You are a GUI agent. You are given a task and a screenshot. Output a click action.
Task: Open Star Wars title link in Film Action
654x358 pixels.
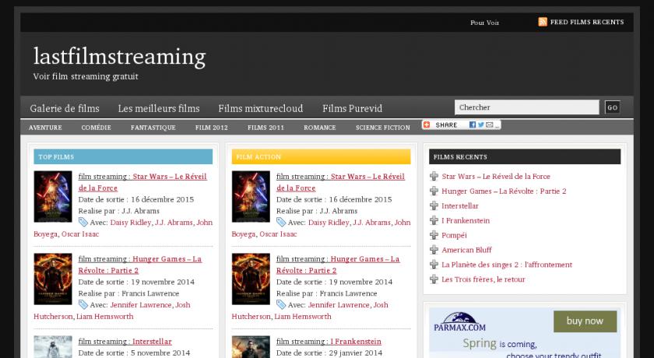point(340,182)
